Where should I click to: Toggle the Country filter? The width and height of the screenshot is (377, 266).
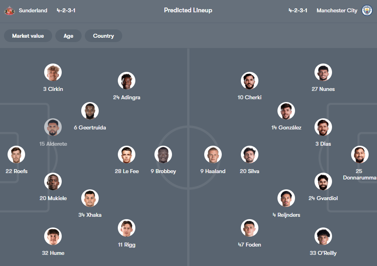click(x=103, y=36)
